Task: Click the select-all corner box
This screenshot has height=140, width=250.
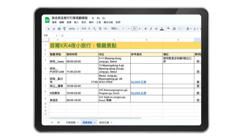Action: pyautogui.click(x=45, y=40)
